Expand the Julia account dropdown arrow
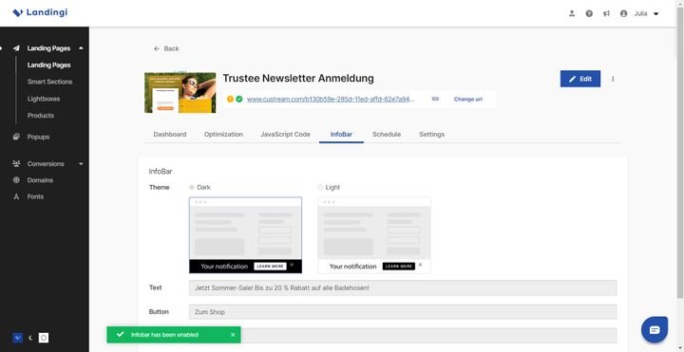Screen dimensions: 684x352 coord(656,14)
